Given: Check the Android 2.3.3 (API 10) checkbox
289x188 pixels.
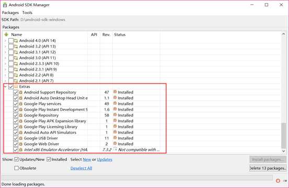Looking at the screenshot, I should point(11,64).
